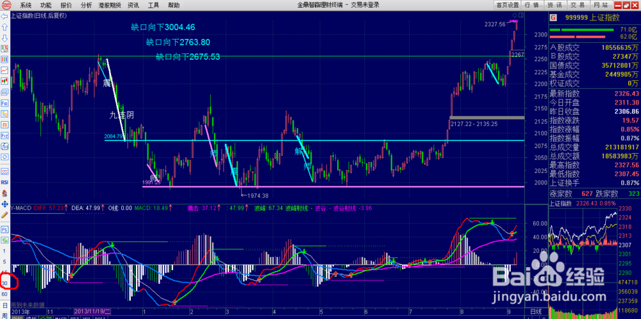
Task: Click the panel layout icon at chart top right
Action: click(520, 15)
